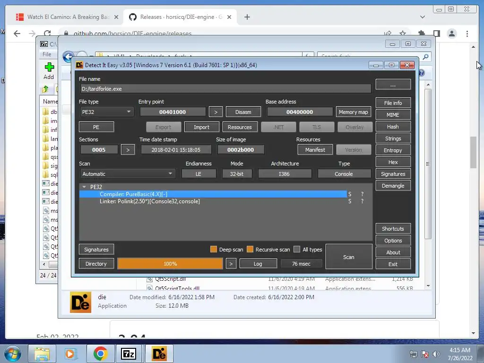Toggle the Deep scan checkbox

[213, 249]
